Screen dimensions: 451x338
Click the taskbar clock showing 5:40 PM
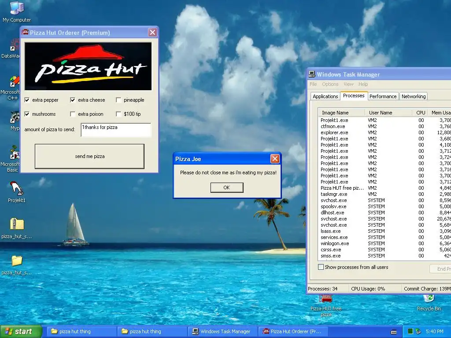[x=434, y=331]
